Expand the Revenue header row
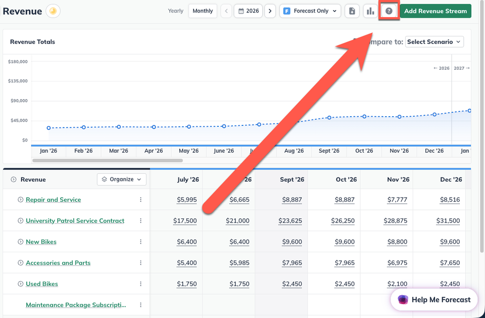This screenshot has width=485, height=318. [x=14, y=179]
